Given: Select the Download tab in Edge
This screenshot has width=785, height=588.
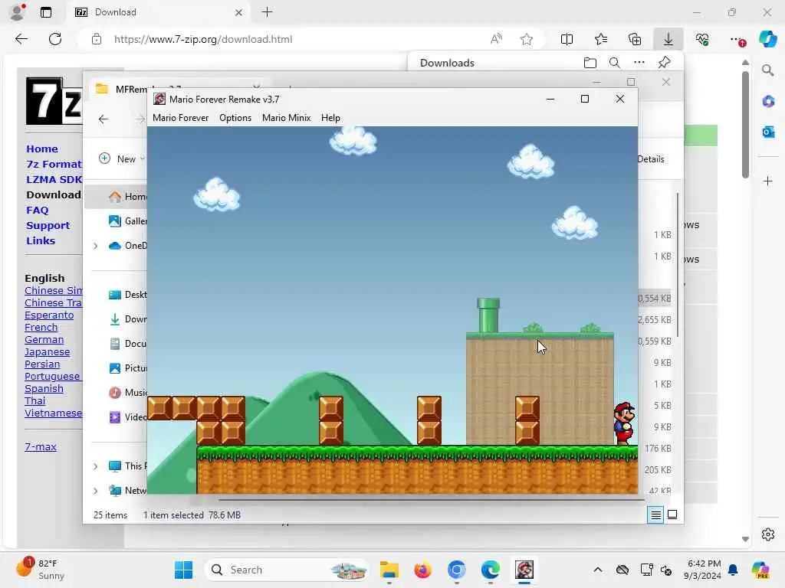Looking at the screenshot, I should (x=159, y=12).
